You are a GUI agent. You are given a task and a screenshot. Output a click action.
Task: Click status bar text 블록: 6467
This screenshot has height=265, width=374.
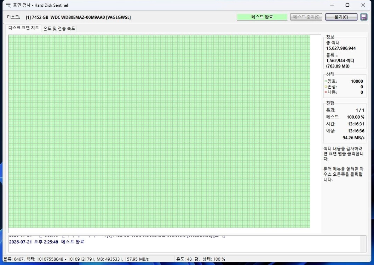point(13,259)
